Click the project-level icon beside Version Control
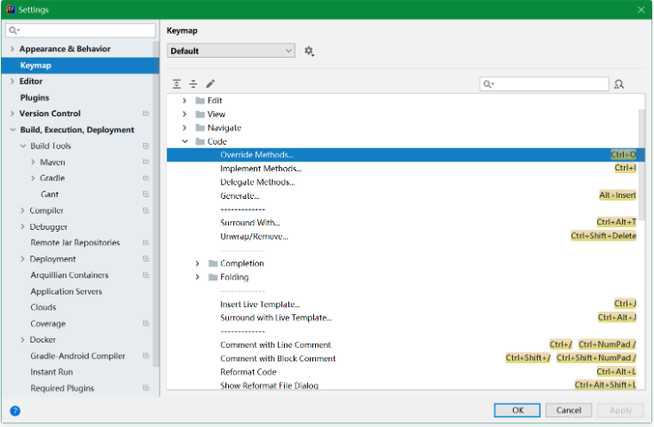Screen dimensions: 654x427 click(146, 114)
